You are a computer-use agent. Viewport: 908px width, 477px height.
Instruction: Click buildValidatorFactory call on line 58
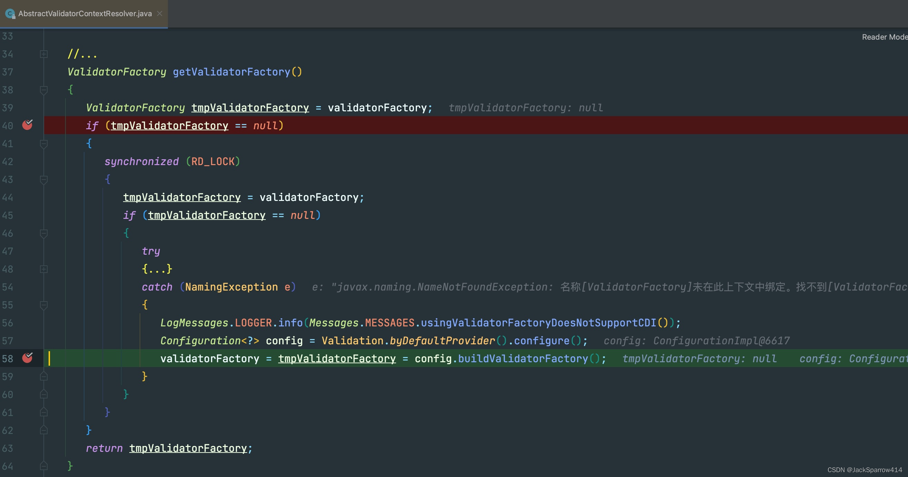[x=523, y=359]
